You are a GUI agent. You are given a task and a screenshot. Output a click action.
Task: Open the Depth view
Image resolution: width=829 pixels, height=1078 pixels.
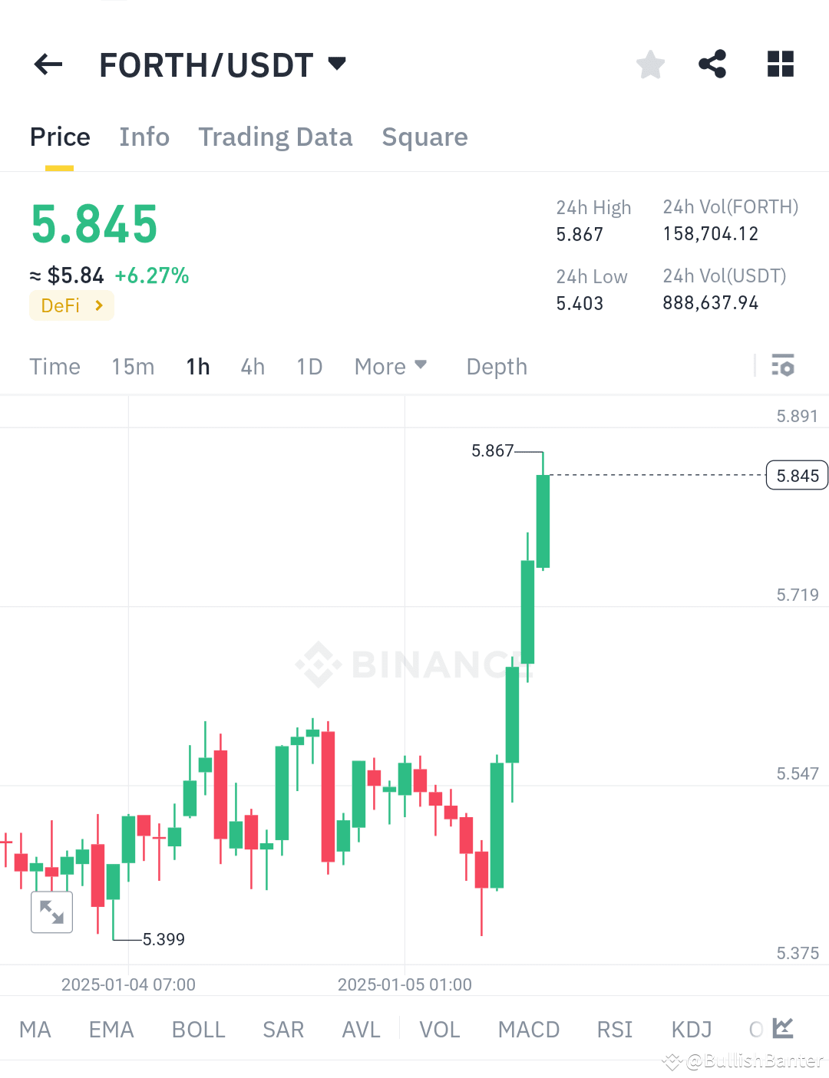[x=496, y=366]
